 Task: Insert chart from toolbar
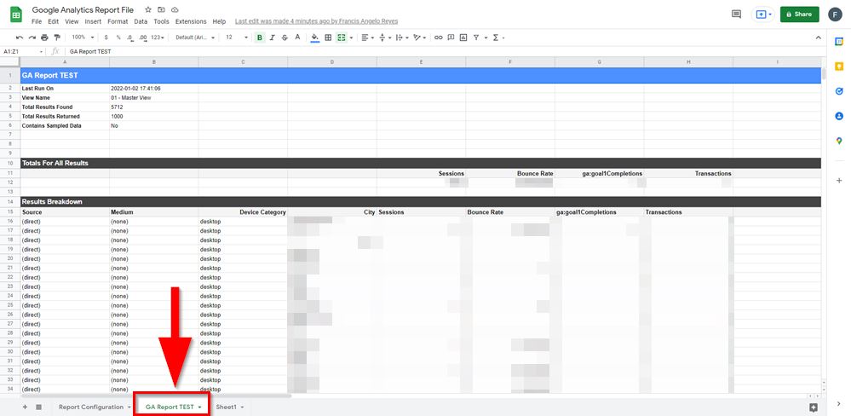pyautogui.click(x=463, y=38)
